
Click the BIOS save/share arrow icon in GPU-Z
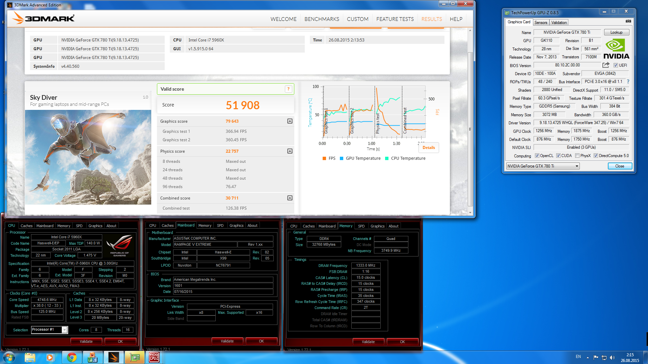click(606, 65)
